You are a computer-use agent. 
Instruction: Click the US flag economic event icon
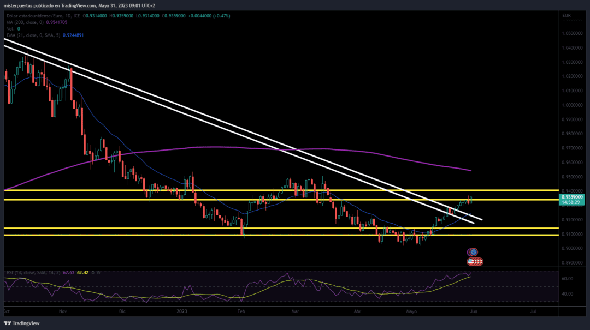pyautogui.click(x=471, y=261)
